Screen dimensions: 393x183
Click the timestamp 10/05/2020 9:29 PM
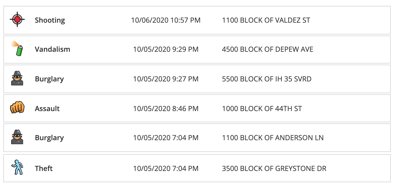point(166,50)
